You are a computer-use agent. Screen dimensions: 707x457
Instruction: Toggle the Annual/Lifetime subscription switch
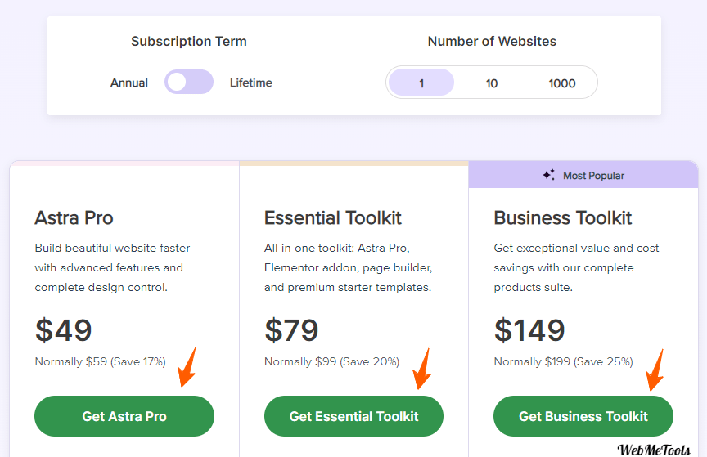189,82
